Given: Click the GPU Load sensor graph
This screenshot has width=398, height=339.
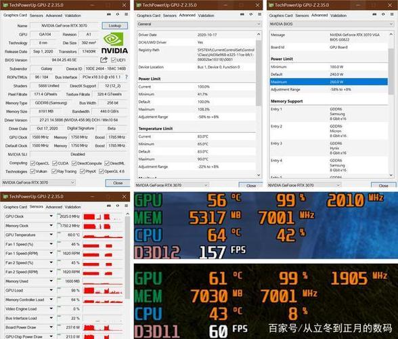Looking at the screenshot, I should pyautogui.click(x=103, y=290).
